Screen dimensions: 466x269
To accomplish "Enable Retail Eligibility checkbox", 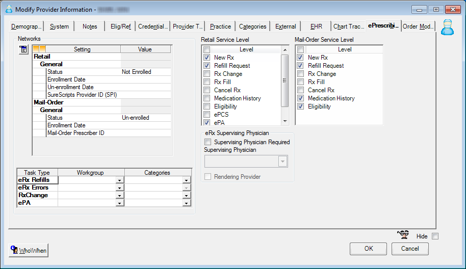I will click(x=207, y=106).
